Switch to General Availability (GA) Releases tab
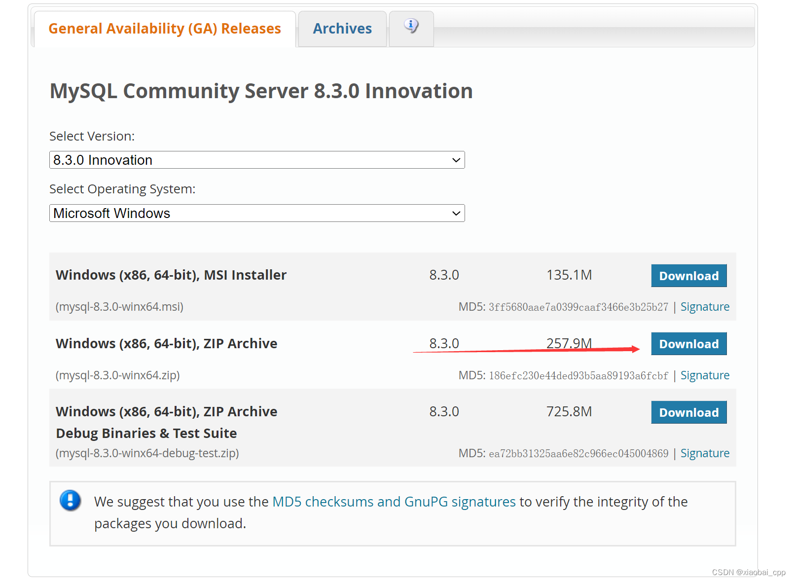This screenshot has height=581, width=793. click(165, 29)
